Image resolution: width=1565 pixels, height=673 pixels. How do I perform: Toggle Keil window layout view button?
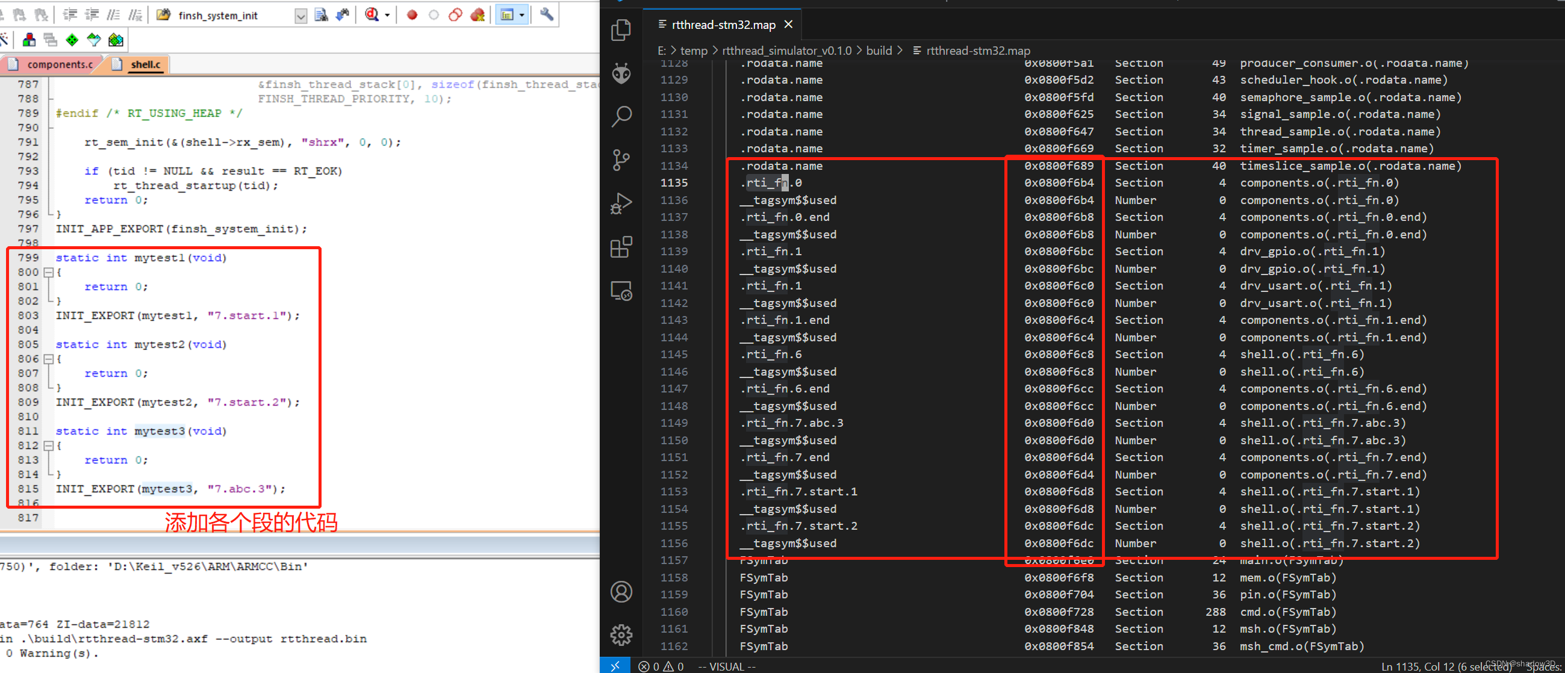(x=507, y=14)
